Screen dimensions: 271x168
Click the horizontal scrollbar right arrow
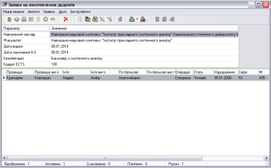[266, 158]
